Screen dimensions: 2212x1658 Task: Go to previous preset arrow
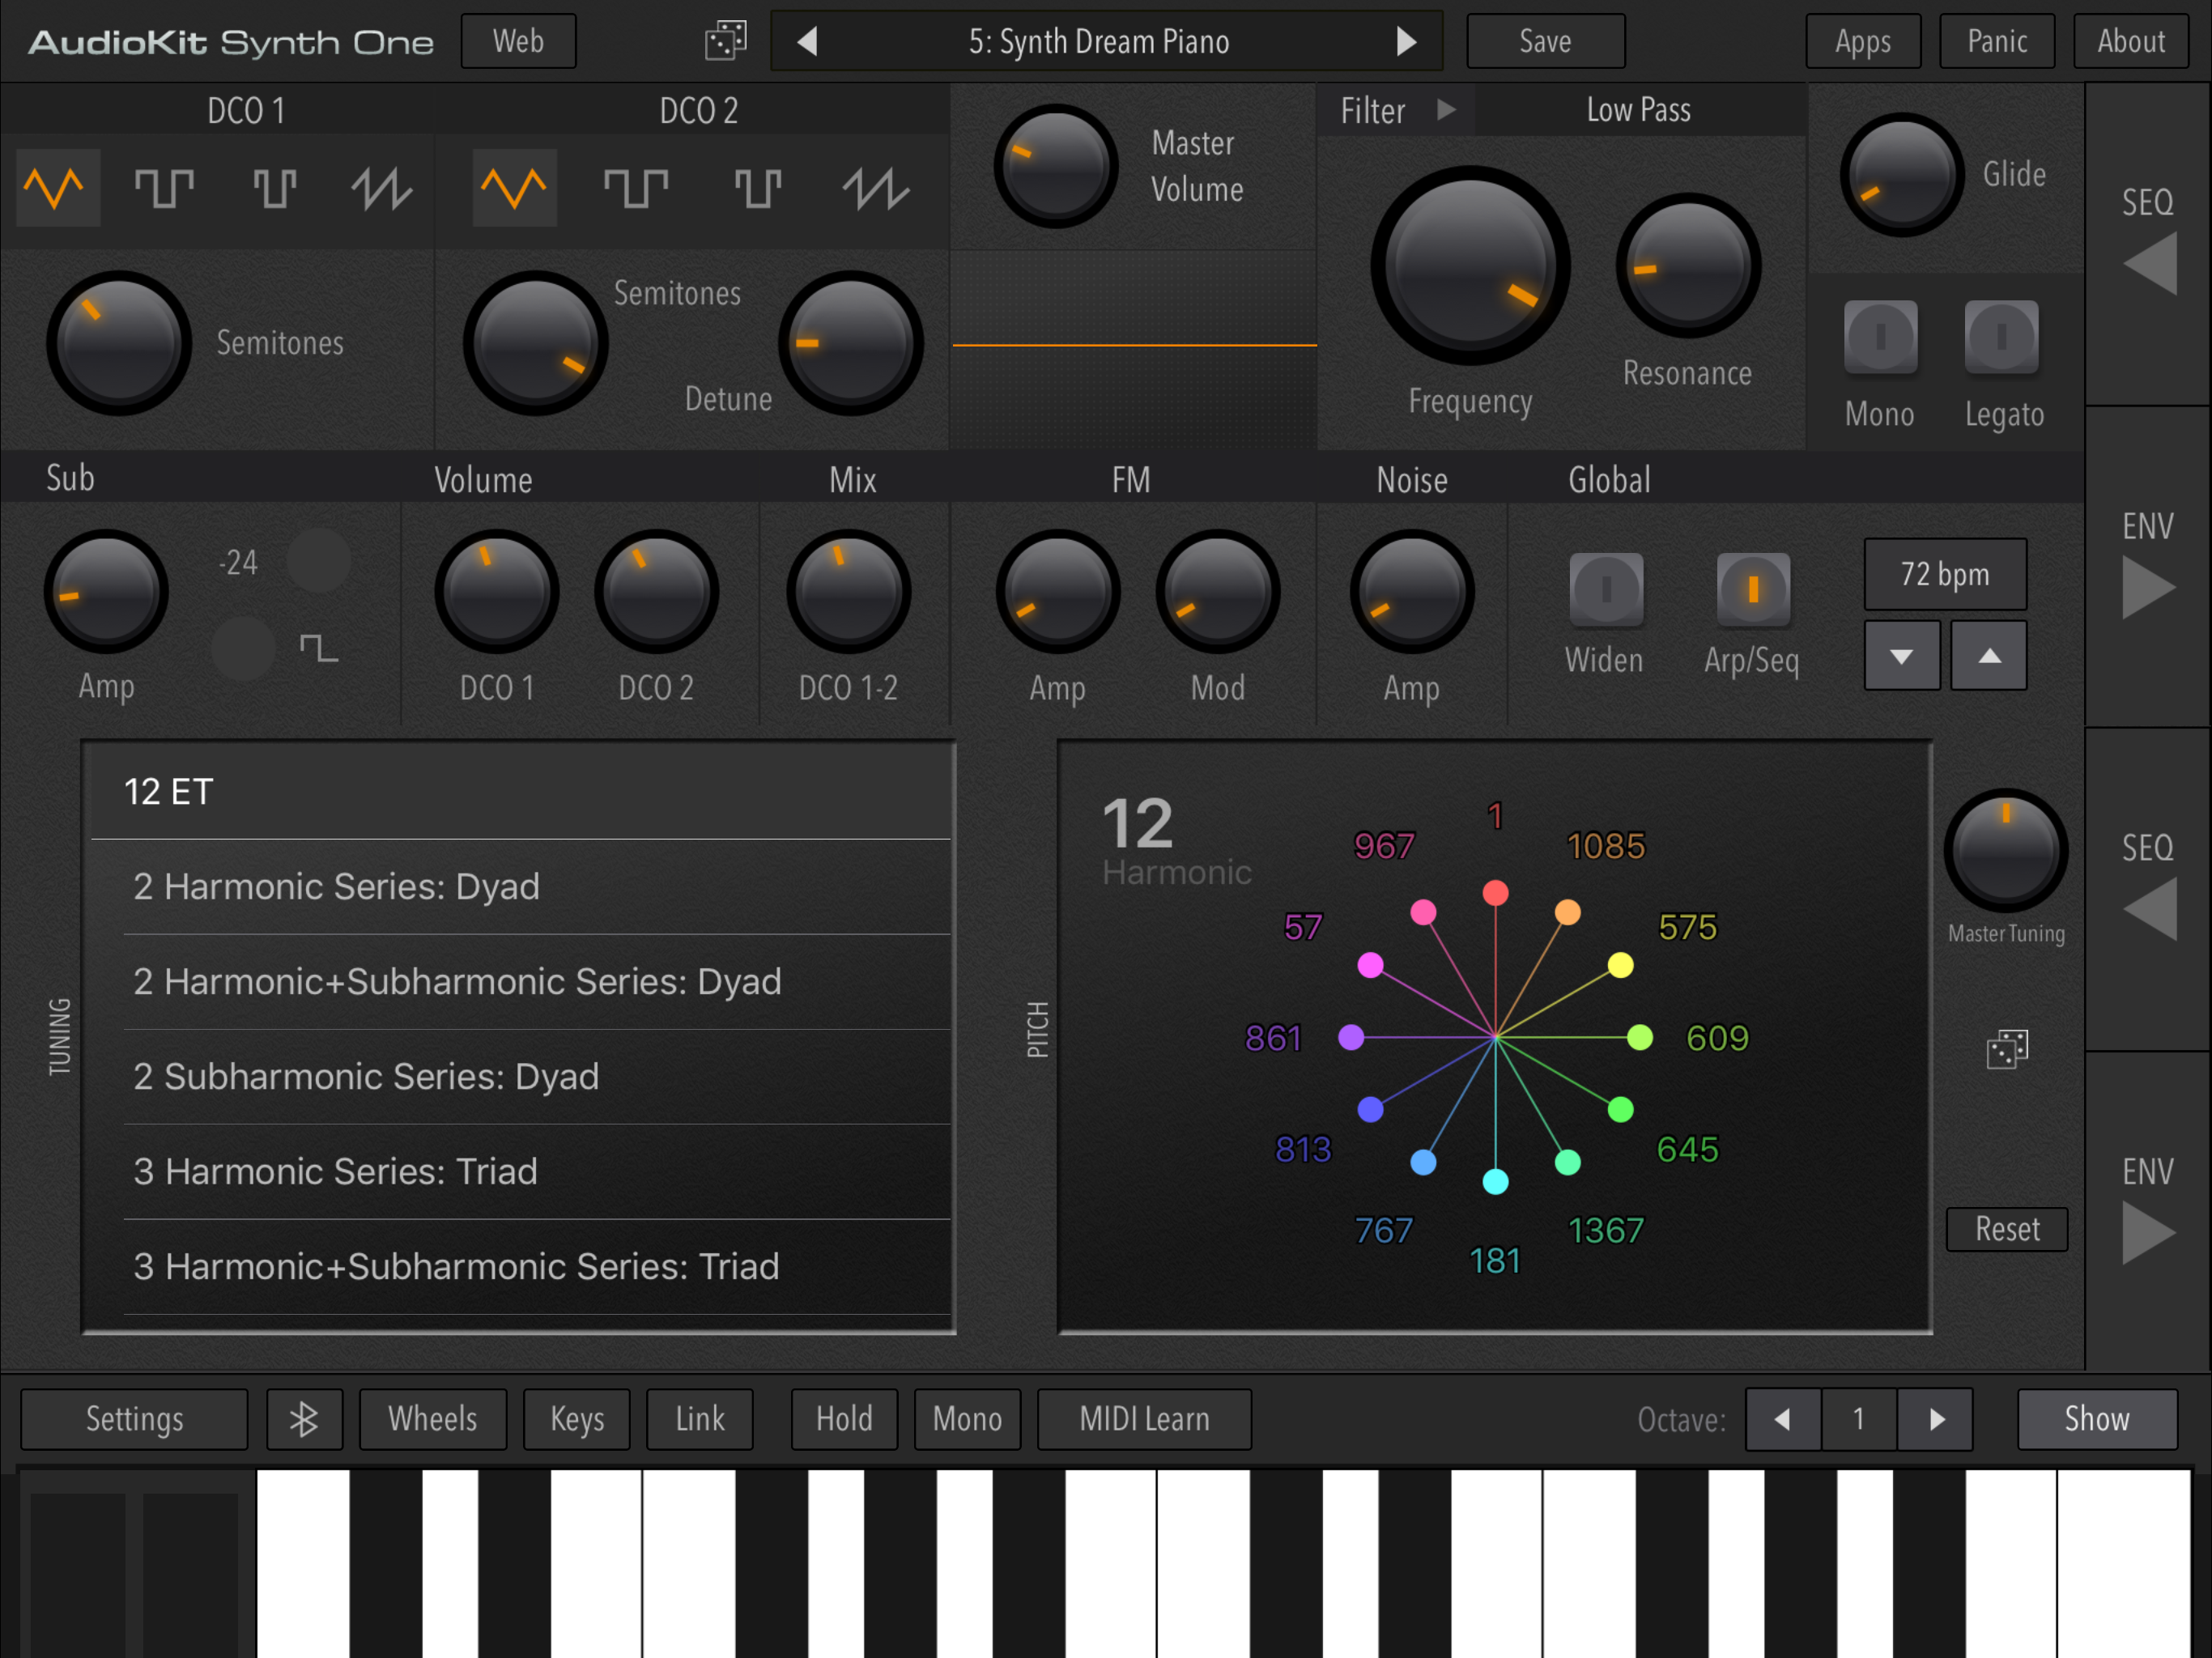click(808, 41)
